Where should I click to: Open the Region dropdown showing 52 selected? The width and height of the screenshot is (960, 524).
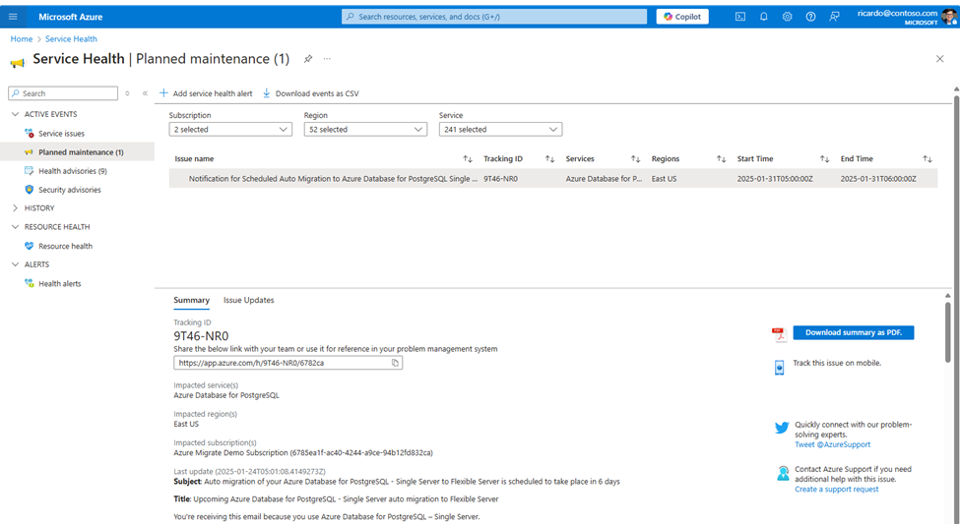pyautogui.click(x=365, y=130)
